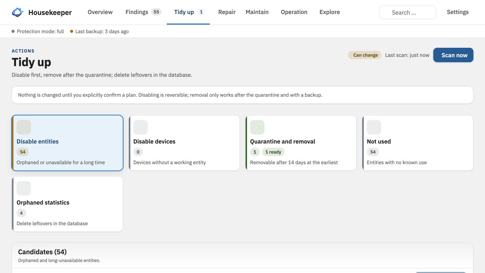485x273 pixels.
Task: Click the Housekeeper house logo icon
Action: (x=18, y=13)
